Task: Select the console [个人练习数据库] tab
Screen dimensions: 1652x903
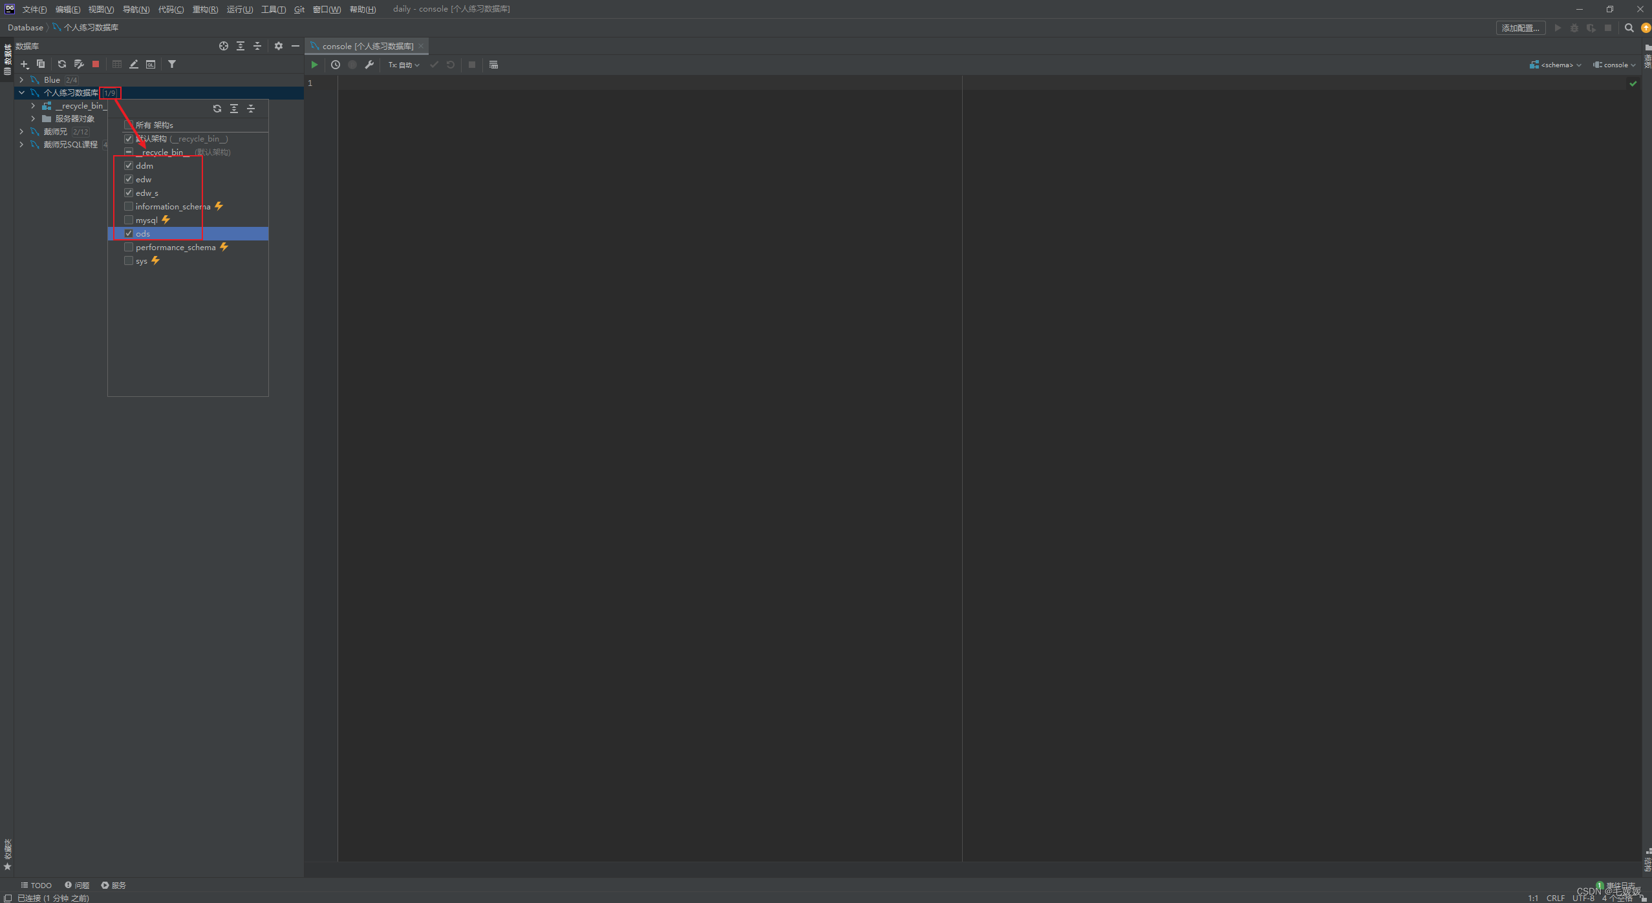Action: pos(367,46)
